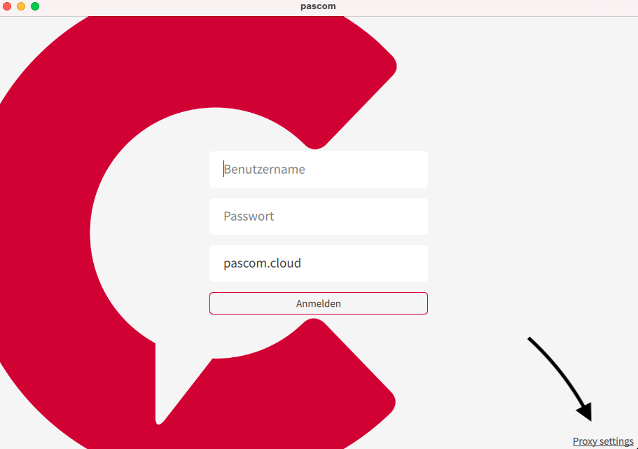This screenshot has width=638, height=449.
Task: Open the Proxy settings link
Action: 602,441
